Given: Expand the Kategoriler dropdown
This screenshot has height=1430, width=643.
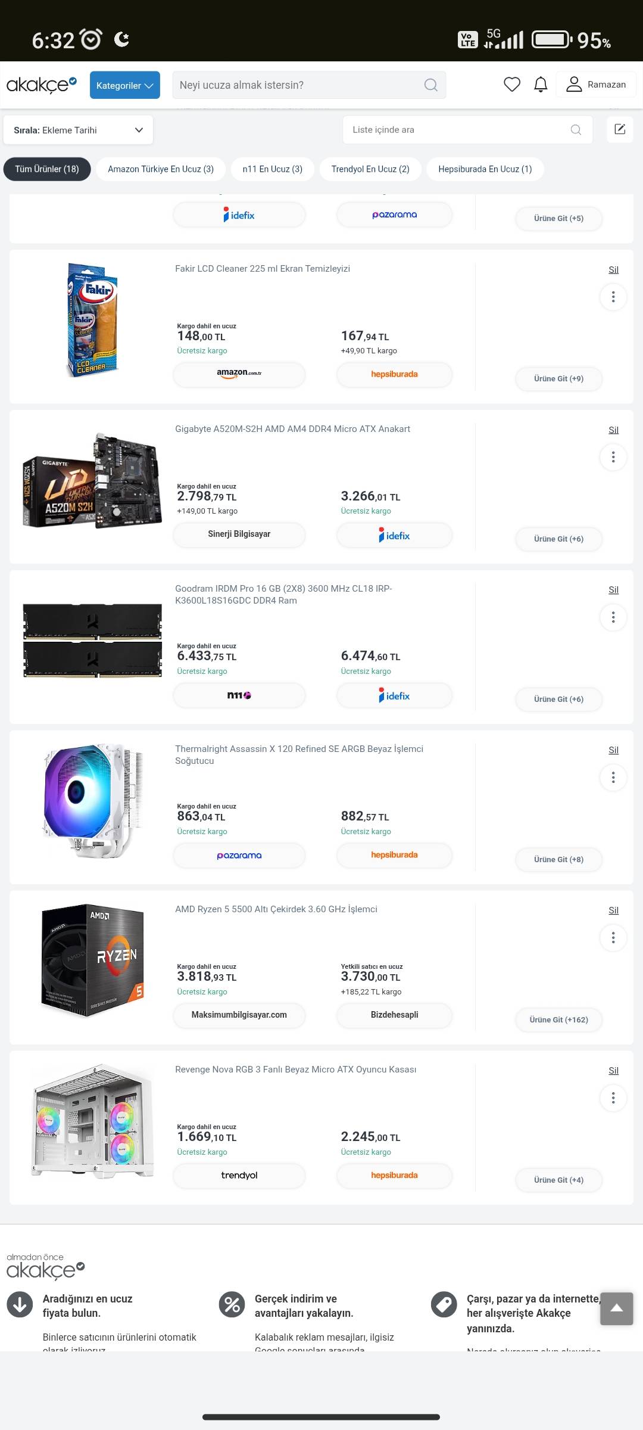Looking at the screenshot, I should click(125, 85).
